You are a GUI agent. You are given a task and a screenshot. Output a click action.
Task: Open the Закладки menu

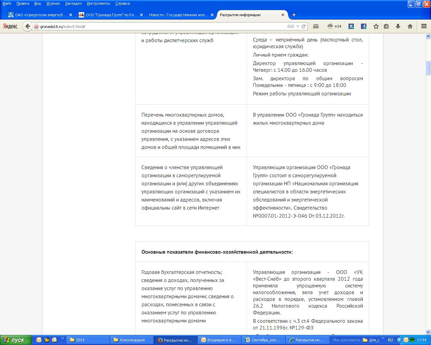click(73, 3)
